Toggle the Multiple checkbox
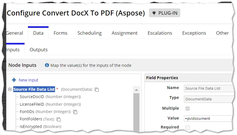The height and width of the screenshot is (135, 237). pyautogui.click(x=187, y=109)
